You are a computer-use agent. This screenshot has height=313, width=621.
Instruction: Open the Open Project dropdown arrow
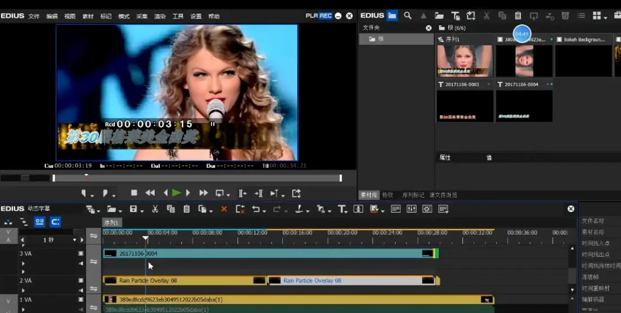121,211
